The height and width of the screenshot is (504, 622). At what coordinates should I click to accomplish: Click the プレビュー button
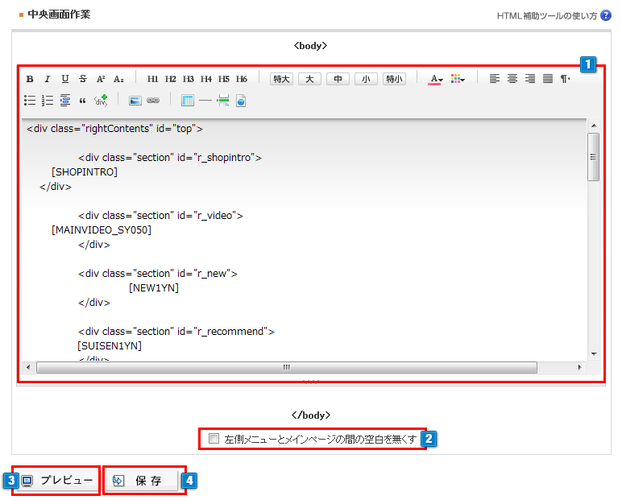(57, 481)
